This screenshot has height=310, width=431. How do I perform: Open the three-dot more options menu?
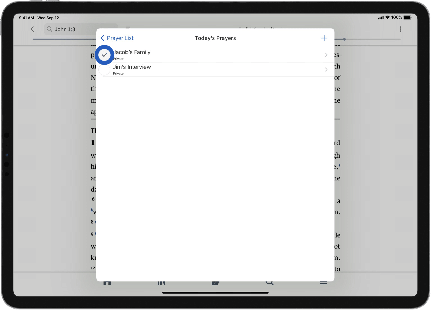coord(400,29)
